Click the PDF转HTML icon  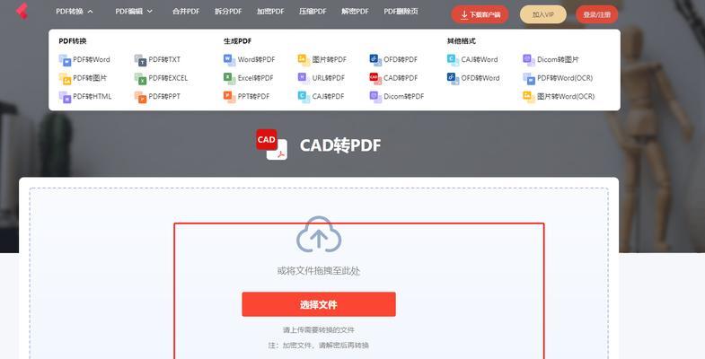coord(65,97)
